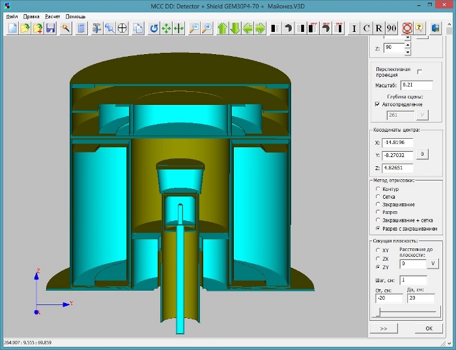Screen dimensions: 456x350
Task: Click the folder icon with red plus
Action: point(38,28)
